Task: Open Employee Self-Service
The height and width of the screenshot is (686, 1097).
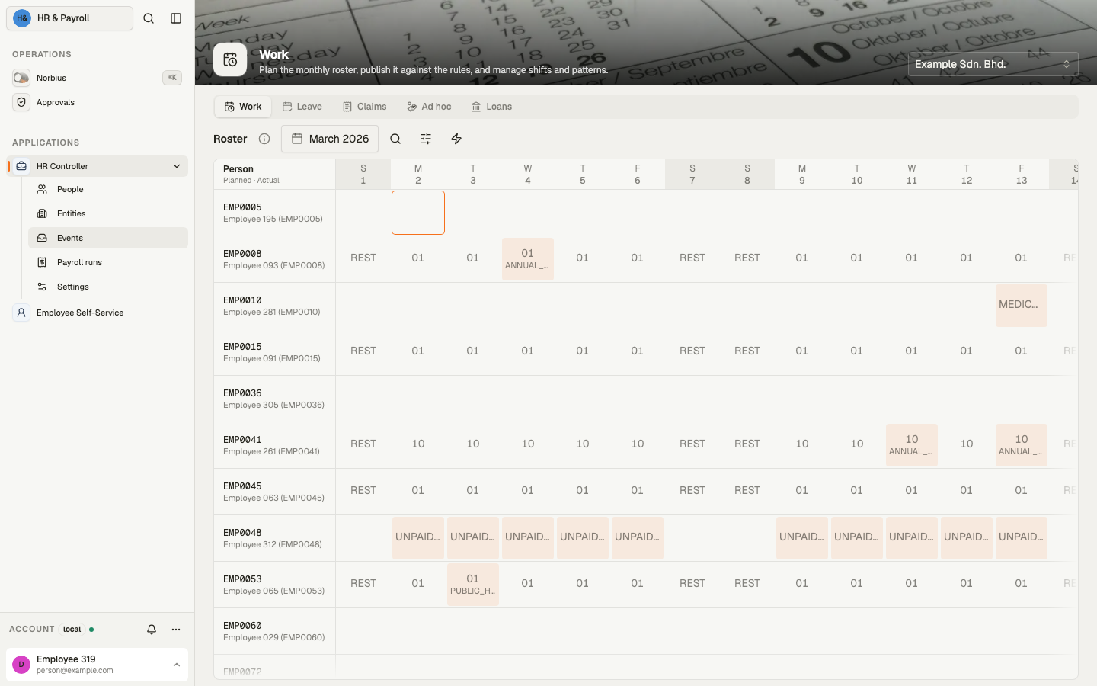Action: [97, 313]
